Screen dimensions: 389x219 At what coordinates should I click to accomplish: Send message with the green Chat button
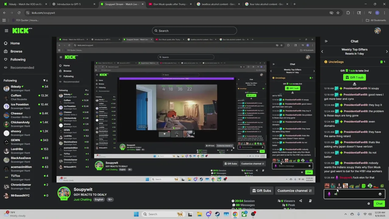click(x=379, y=204)
